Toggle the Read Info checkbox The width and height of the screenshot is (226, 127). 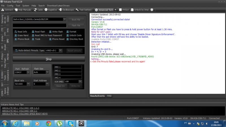pyautogui.click(x=16, y=32)
